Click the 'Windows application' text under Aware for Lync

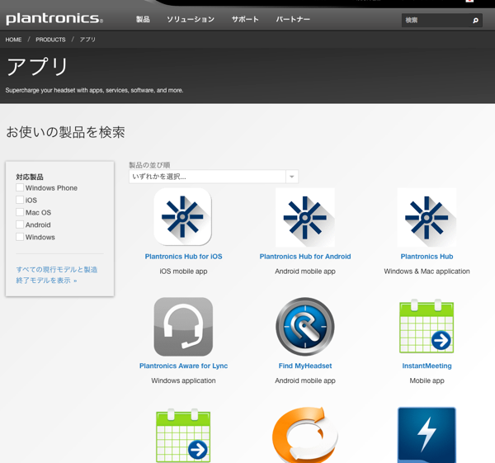click(x=183, y=380)
